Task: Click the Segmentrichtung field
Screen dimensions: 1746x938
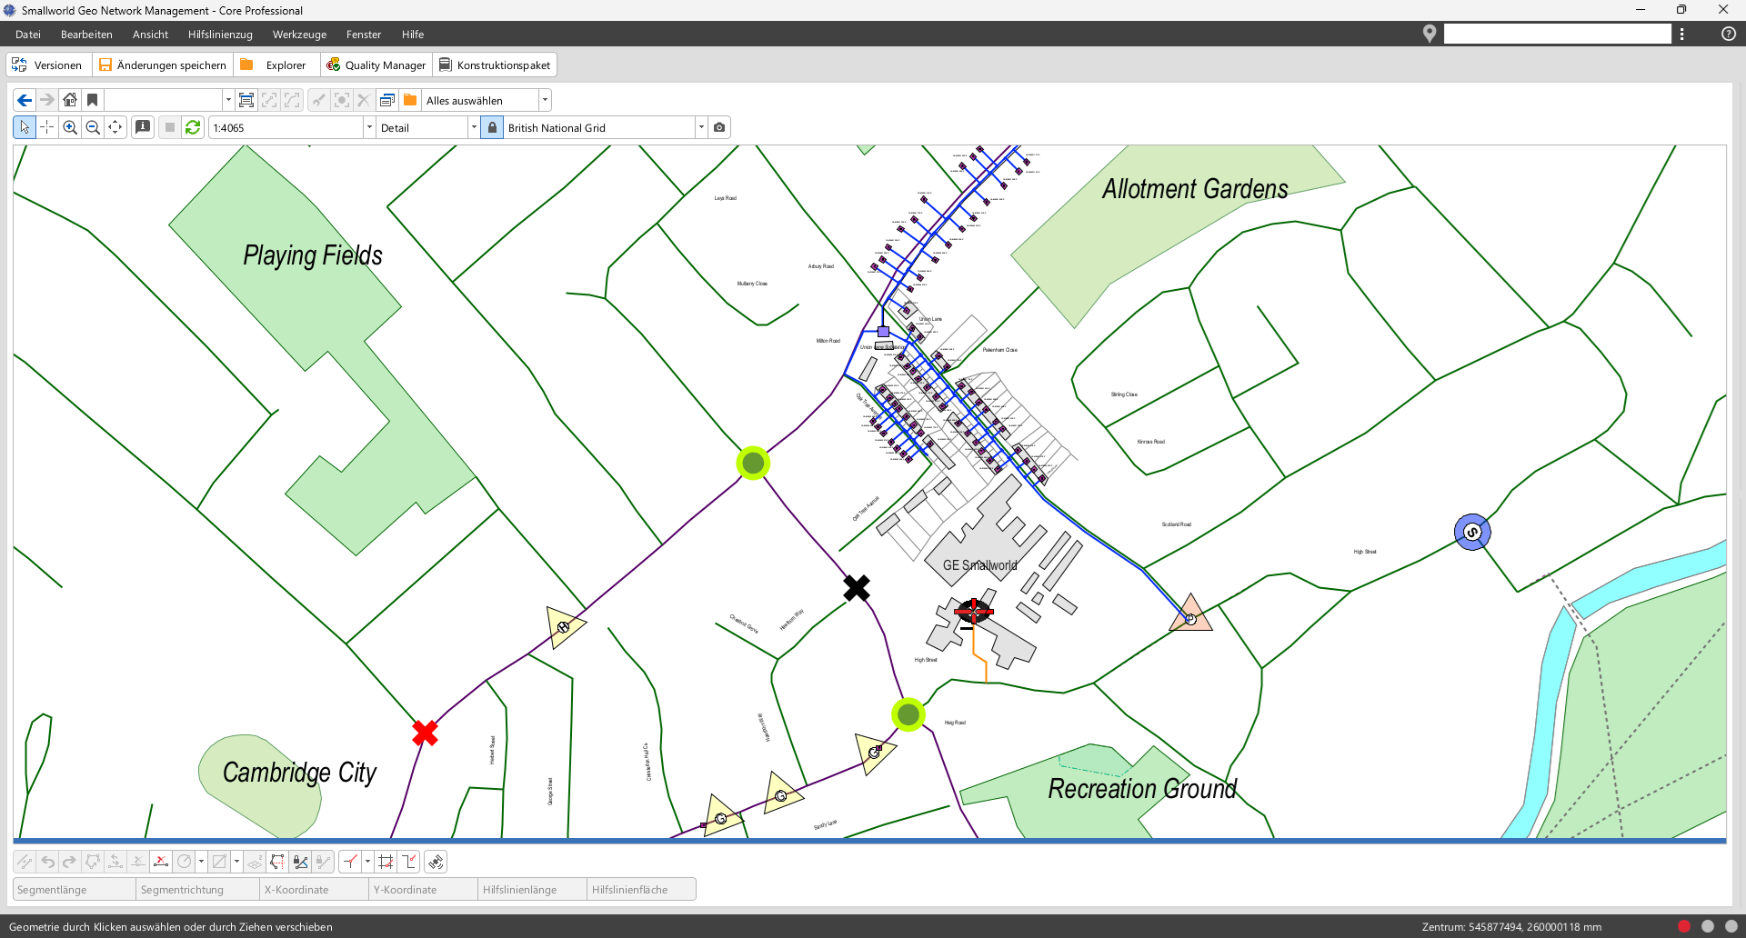Action: (x=197, y=890)
